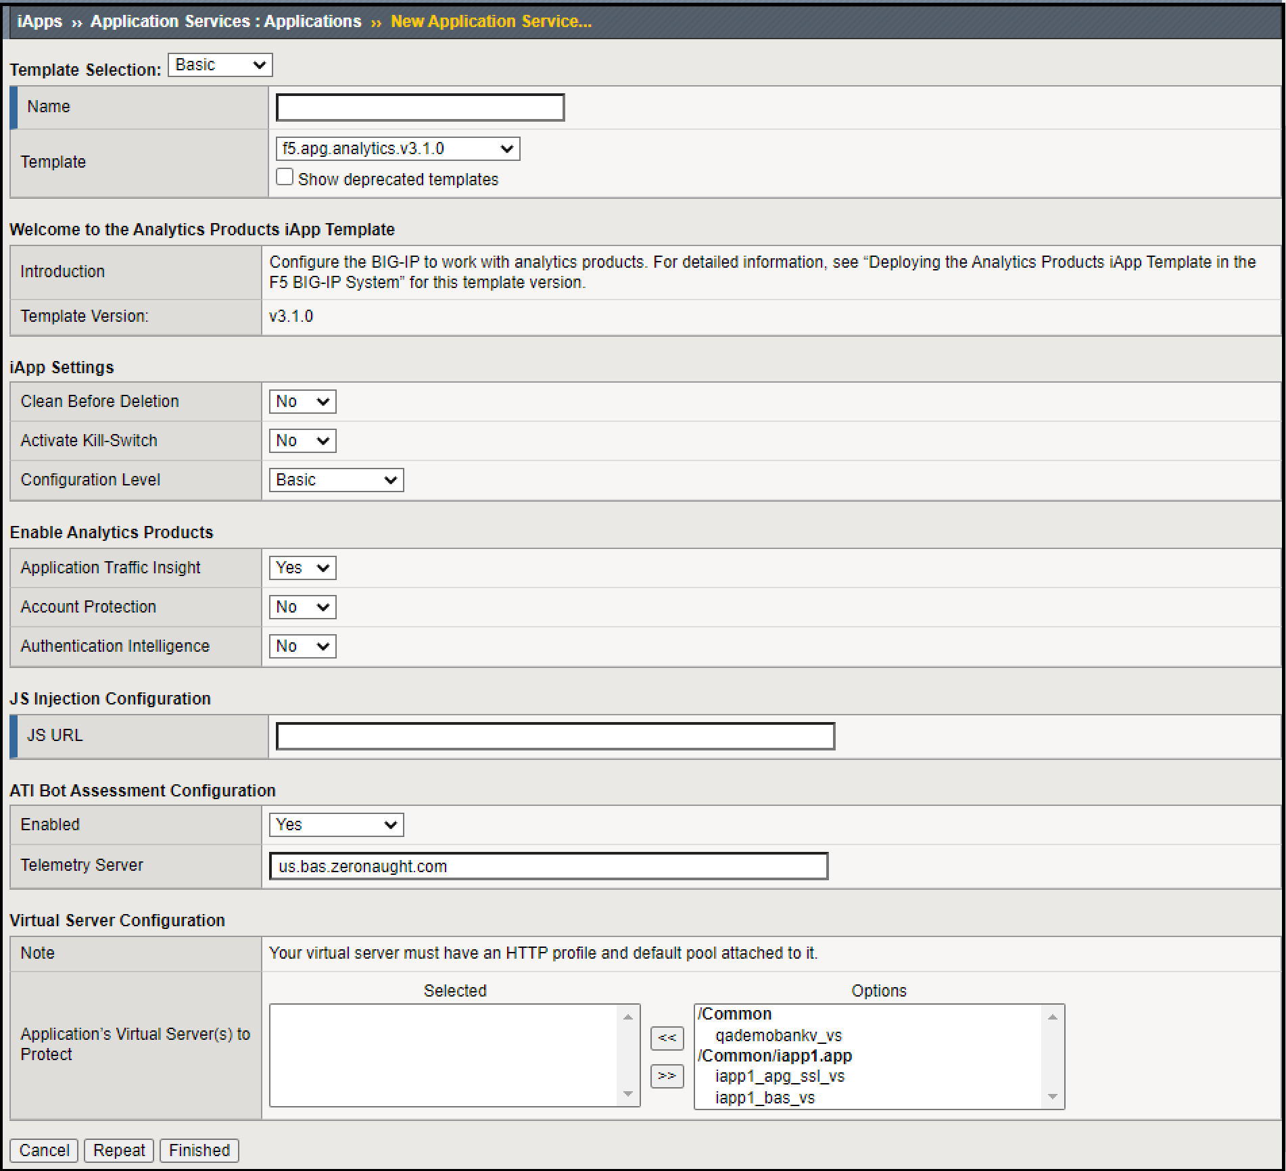Screen dimensions: 1286x1171
Task: Navigate to iApps breadcrumb link
Action: (39, 21)
